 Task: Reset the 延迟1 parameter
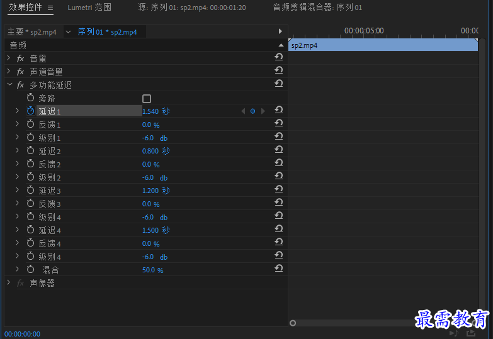[278, 110]
